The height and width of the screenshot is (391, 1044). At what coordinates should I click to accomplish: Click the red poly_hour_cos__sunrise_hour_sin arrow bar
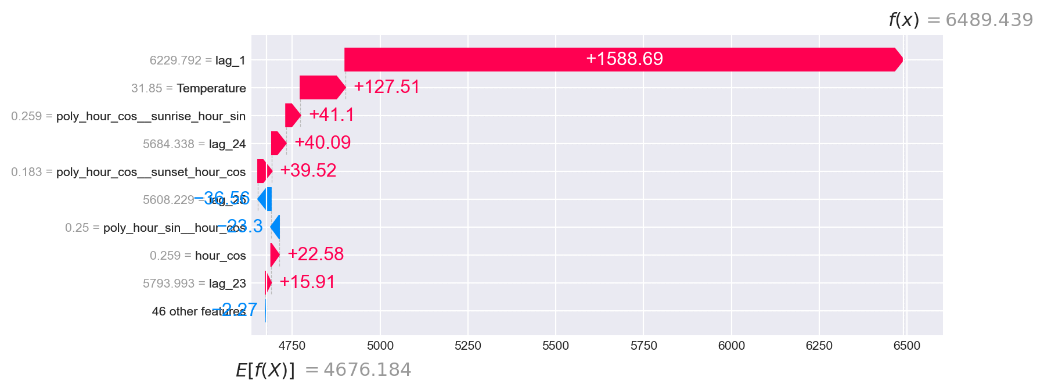pos(293,116)
